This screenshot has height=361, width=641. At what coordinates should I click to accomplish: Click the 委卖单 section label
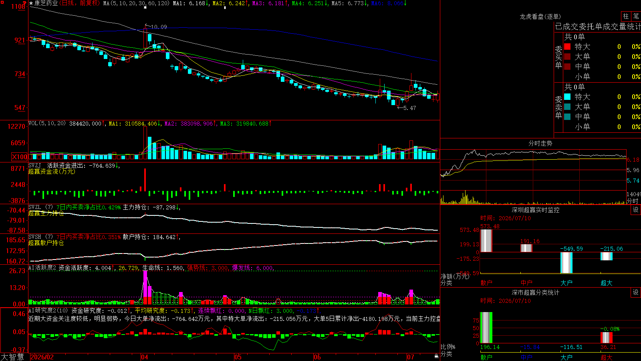558,107
